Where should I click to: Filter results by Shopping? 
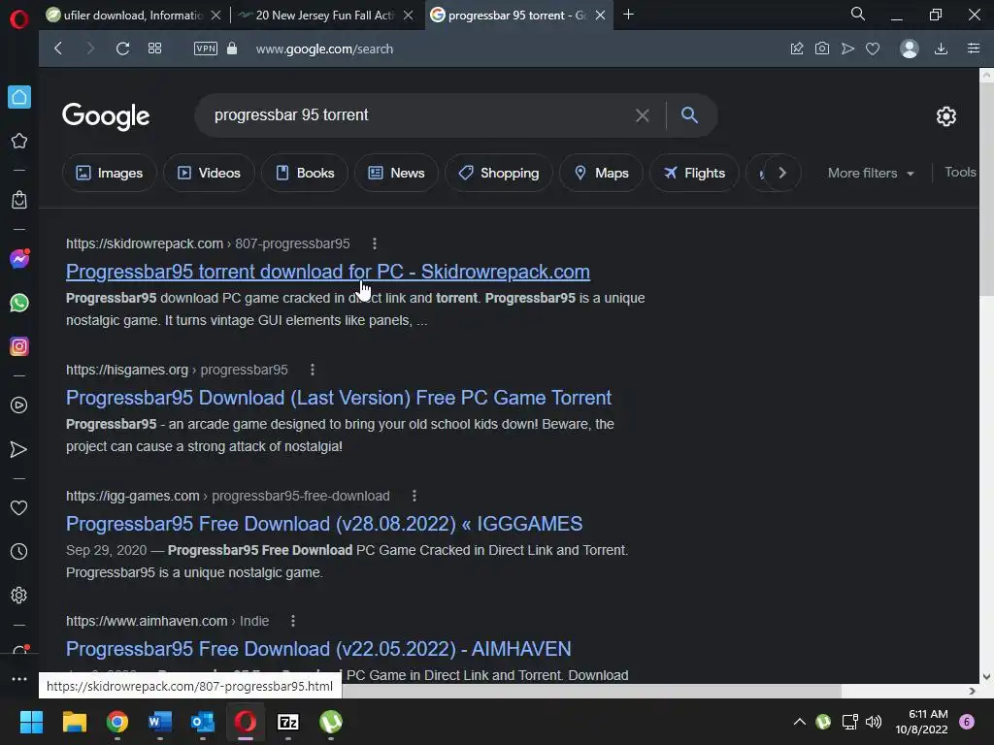click(x=498, y=173)
